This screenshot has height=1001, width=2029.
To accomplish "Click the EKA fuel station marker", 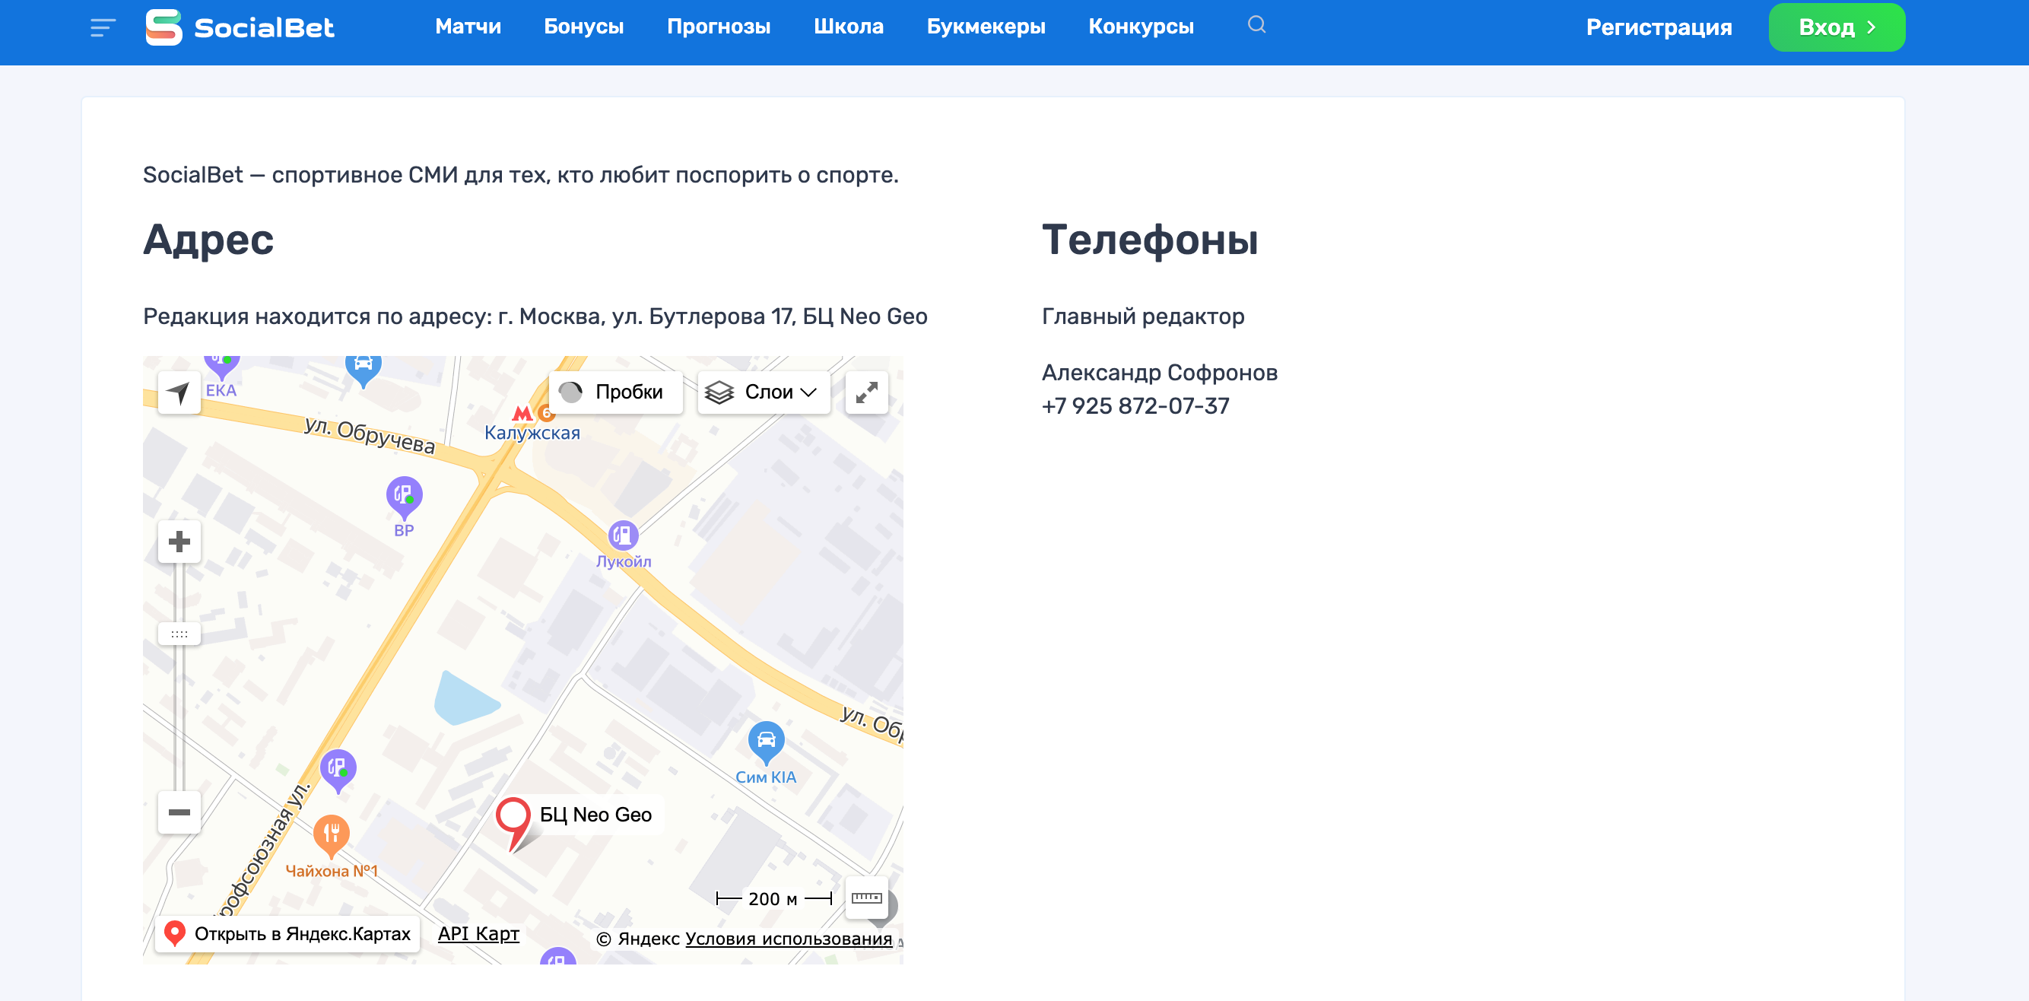I will [221, 367].
